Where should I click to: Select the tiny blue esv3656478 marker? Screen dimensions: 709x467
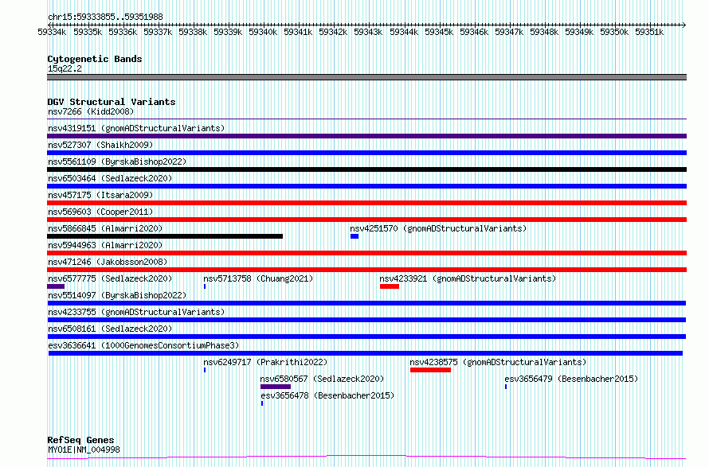point(262,403)
